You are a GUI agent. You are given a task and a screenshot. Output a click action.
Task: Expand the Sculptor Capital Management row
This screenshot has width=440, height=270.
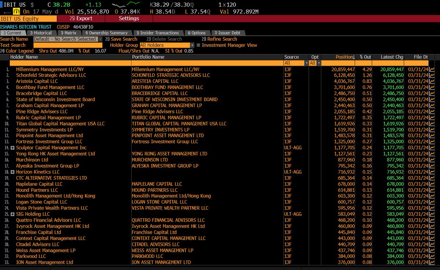12,148
